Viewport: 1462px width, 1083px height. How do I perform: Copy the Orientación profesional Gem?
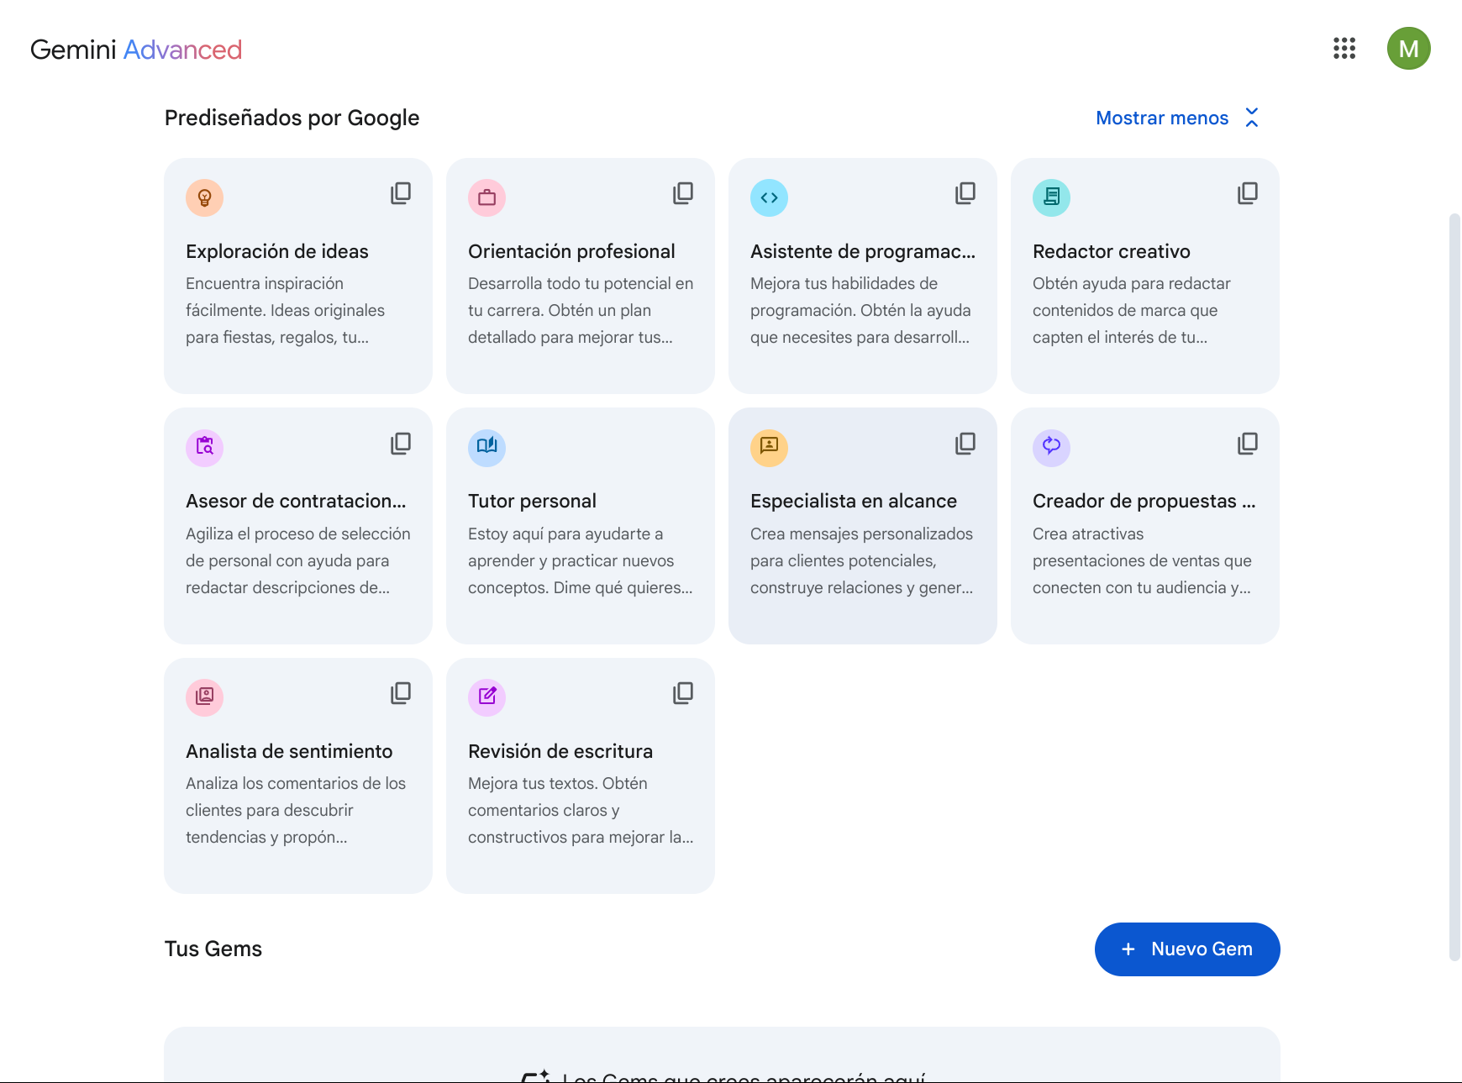coord(683,193)
